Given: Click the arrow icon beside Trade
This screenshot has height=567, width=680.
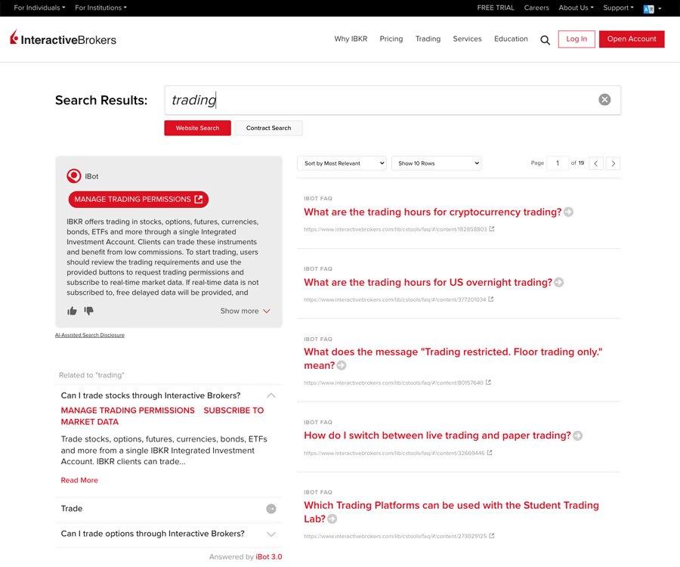Looking at the screenshot, I should tap(270, 509).
